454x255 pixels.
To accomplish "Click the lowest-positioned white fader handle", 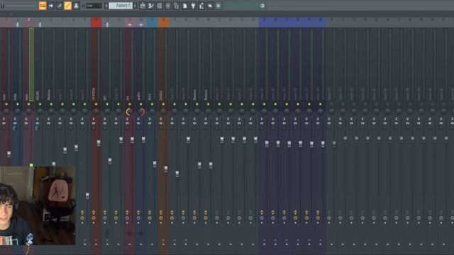I will [x=87, y=195].
